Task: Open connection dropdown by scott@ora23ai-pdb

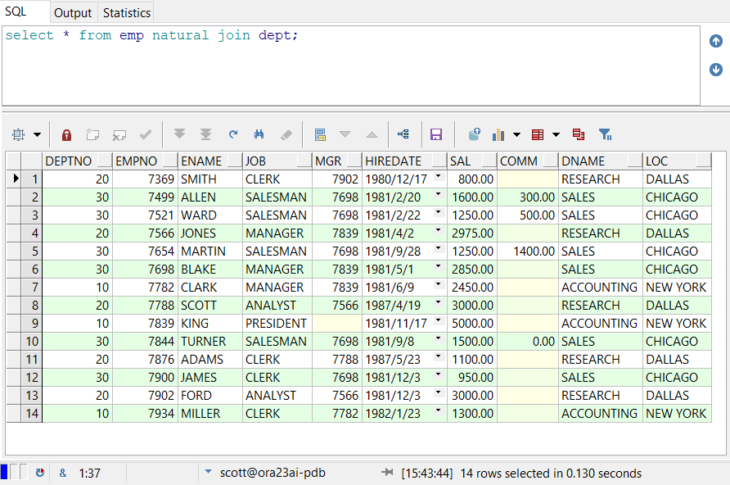Action: tap(209, 472)
